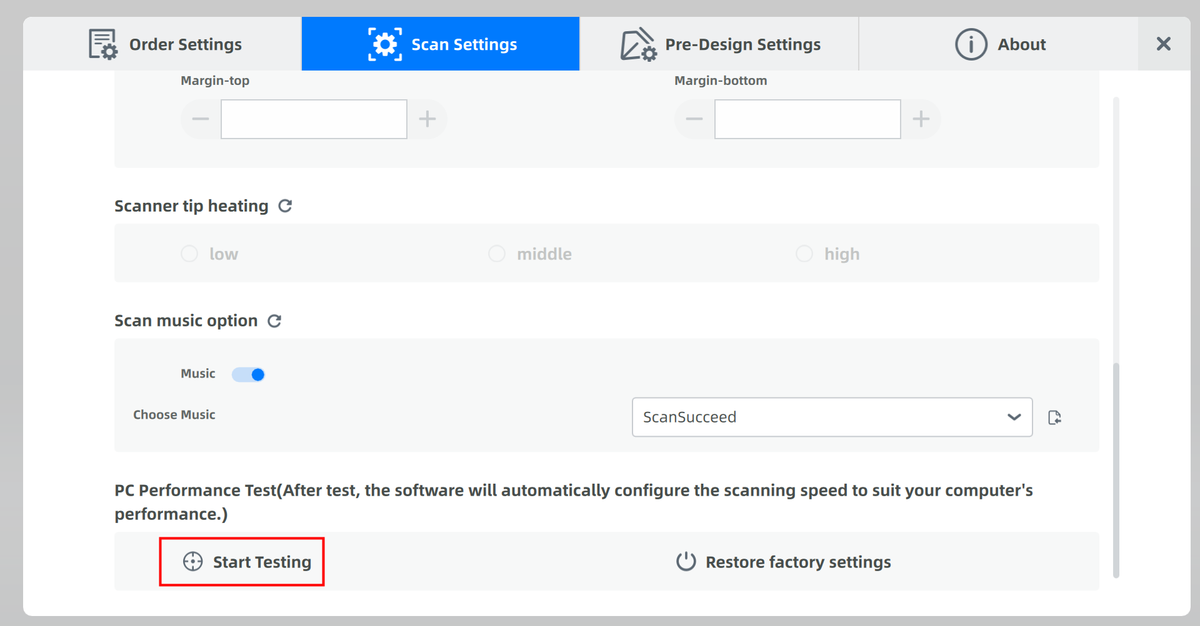Switch to the Scan Settings tab

pos(441,44)
